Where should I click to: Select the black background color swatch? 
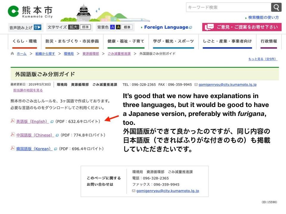(118, 27)
